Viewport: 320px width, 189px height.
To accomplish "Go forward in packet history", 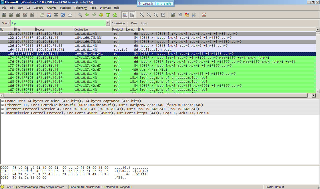I will coord(94,15).
